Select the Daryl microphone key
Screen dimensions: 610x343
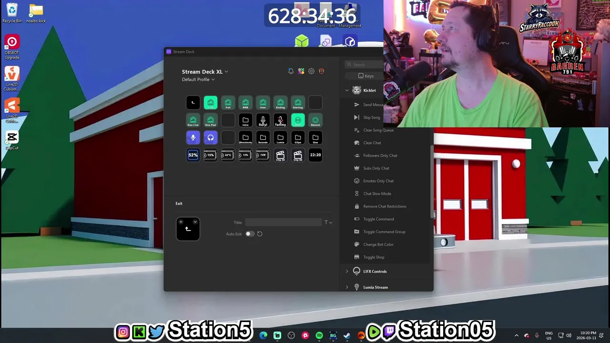pos(263,120)
